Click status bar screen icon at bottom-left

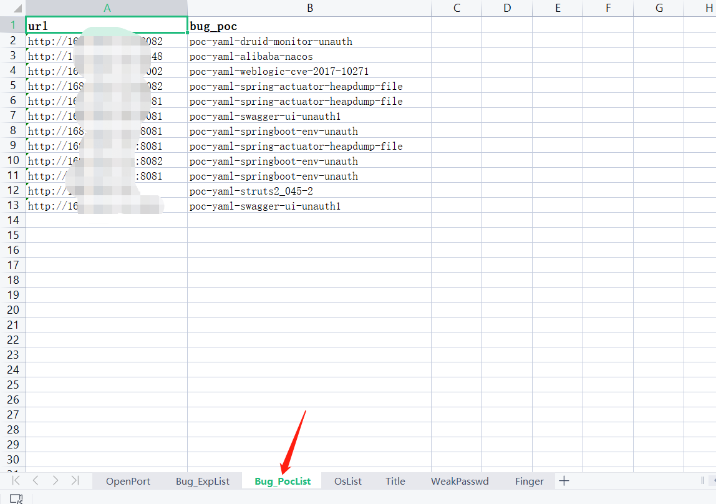[x=16, y=499]
